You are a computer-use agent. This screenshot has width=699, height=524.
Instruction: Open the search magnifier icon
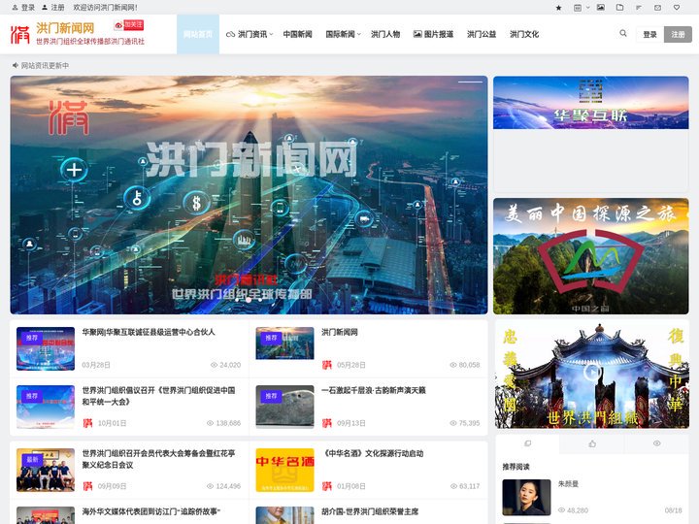622,33
